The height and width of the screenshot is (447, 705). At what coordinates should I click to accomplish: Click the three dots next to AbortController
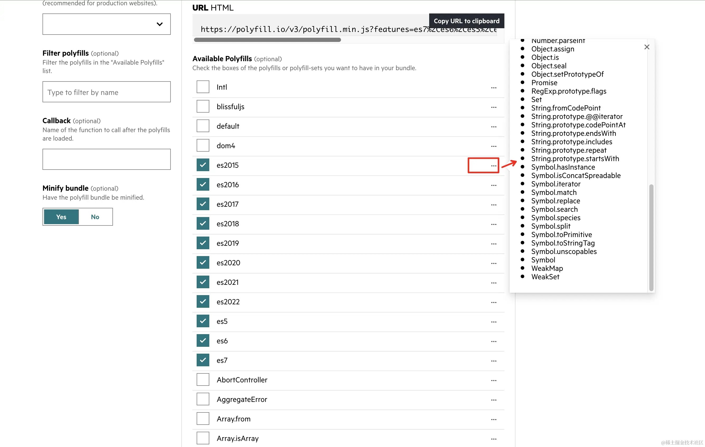point(493,380)
